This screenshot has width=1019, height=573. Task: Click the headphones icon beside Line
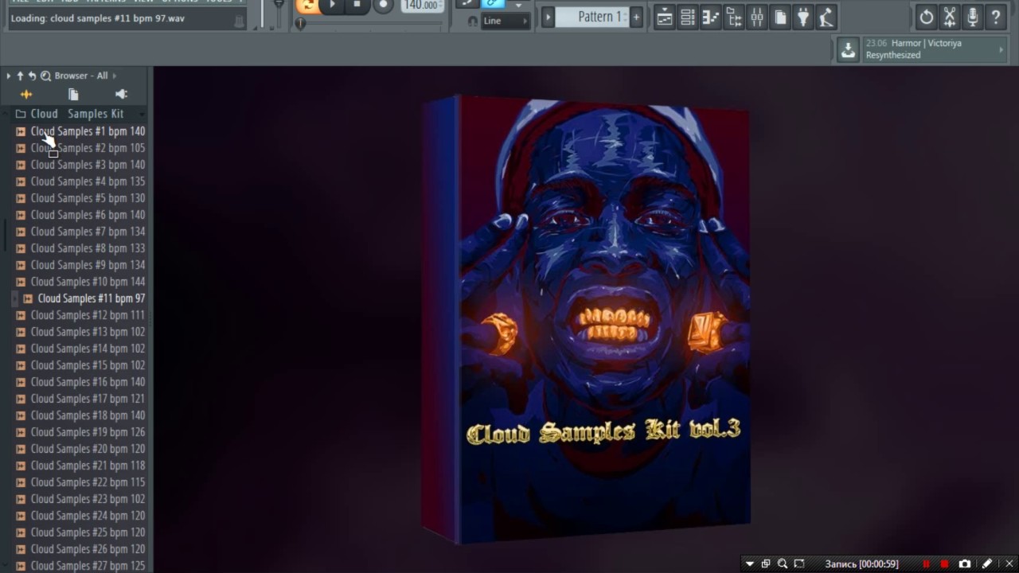tap(473, 21)
